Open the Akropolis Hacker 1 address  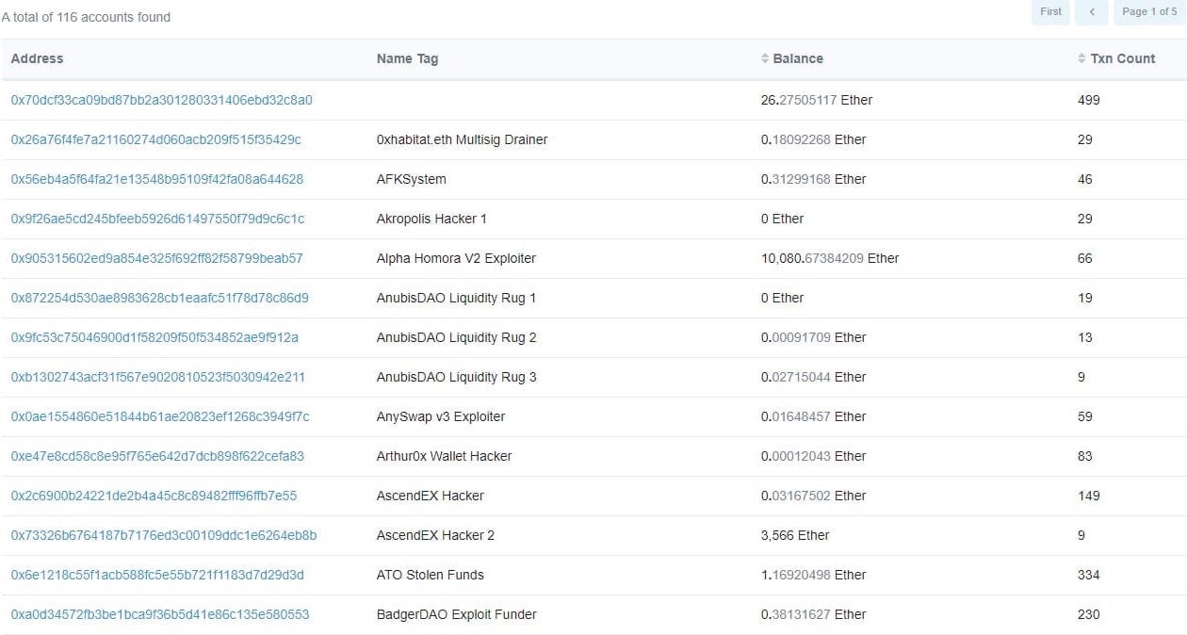[157, 219]
